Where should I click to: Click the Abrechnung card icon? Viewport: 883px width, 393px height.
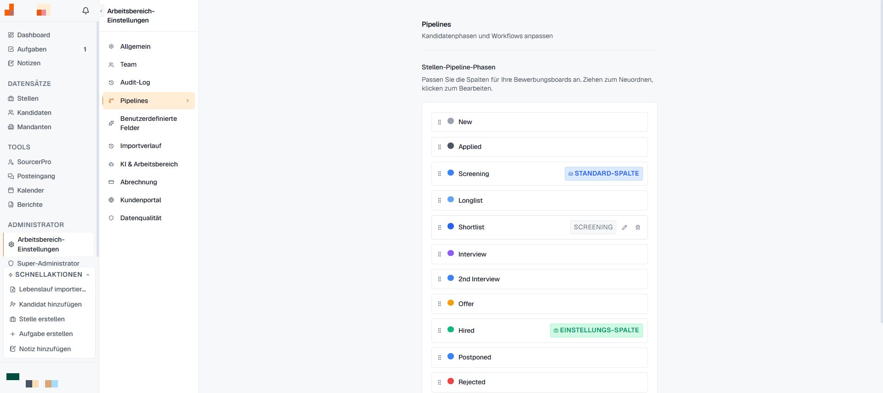point(111,182)
